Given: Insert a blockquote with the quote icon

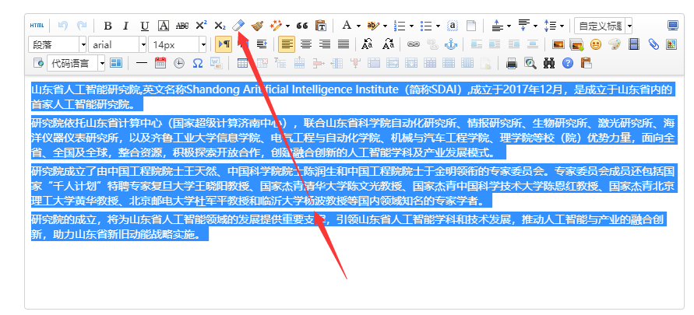Looking at the screenshot, I should tap(302, 26).
